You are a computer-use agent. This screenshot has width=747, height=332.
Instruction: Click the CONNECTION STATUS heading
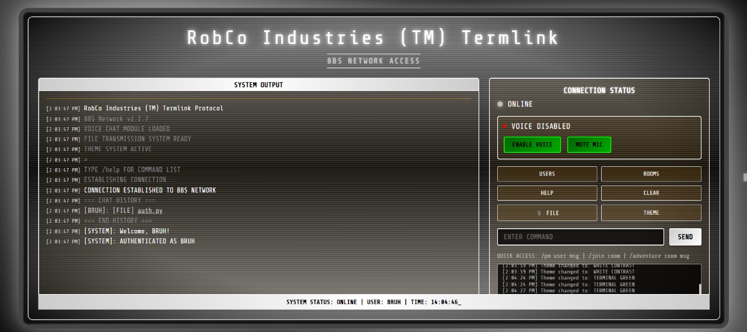point(599,90)
